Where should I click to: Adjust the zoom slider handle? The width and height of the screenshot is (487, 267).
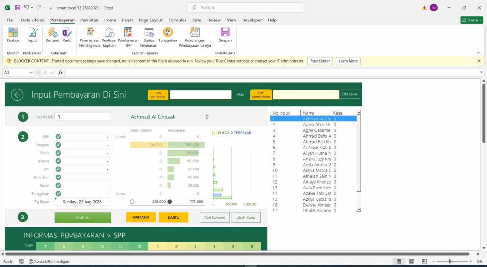coord(450,261)
